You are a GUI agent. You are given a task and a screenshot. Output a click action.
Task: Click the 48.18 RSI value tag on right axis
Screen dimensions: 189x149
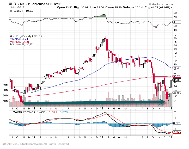pos(177,22)
